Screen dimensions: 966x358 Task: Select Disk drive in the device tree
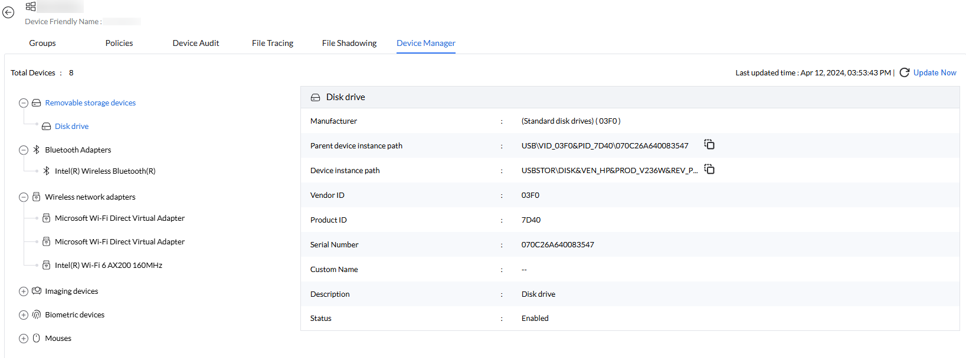pyautogui.click(x=71, y=126)
